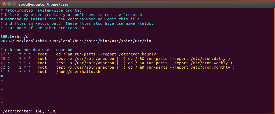Minimize the terminal window
Screen dimensions: 275x114
9,4
